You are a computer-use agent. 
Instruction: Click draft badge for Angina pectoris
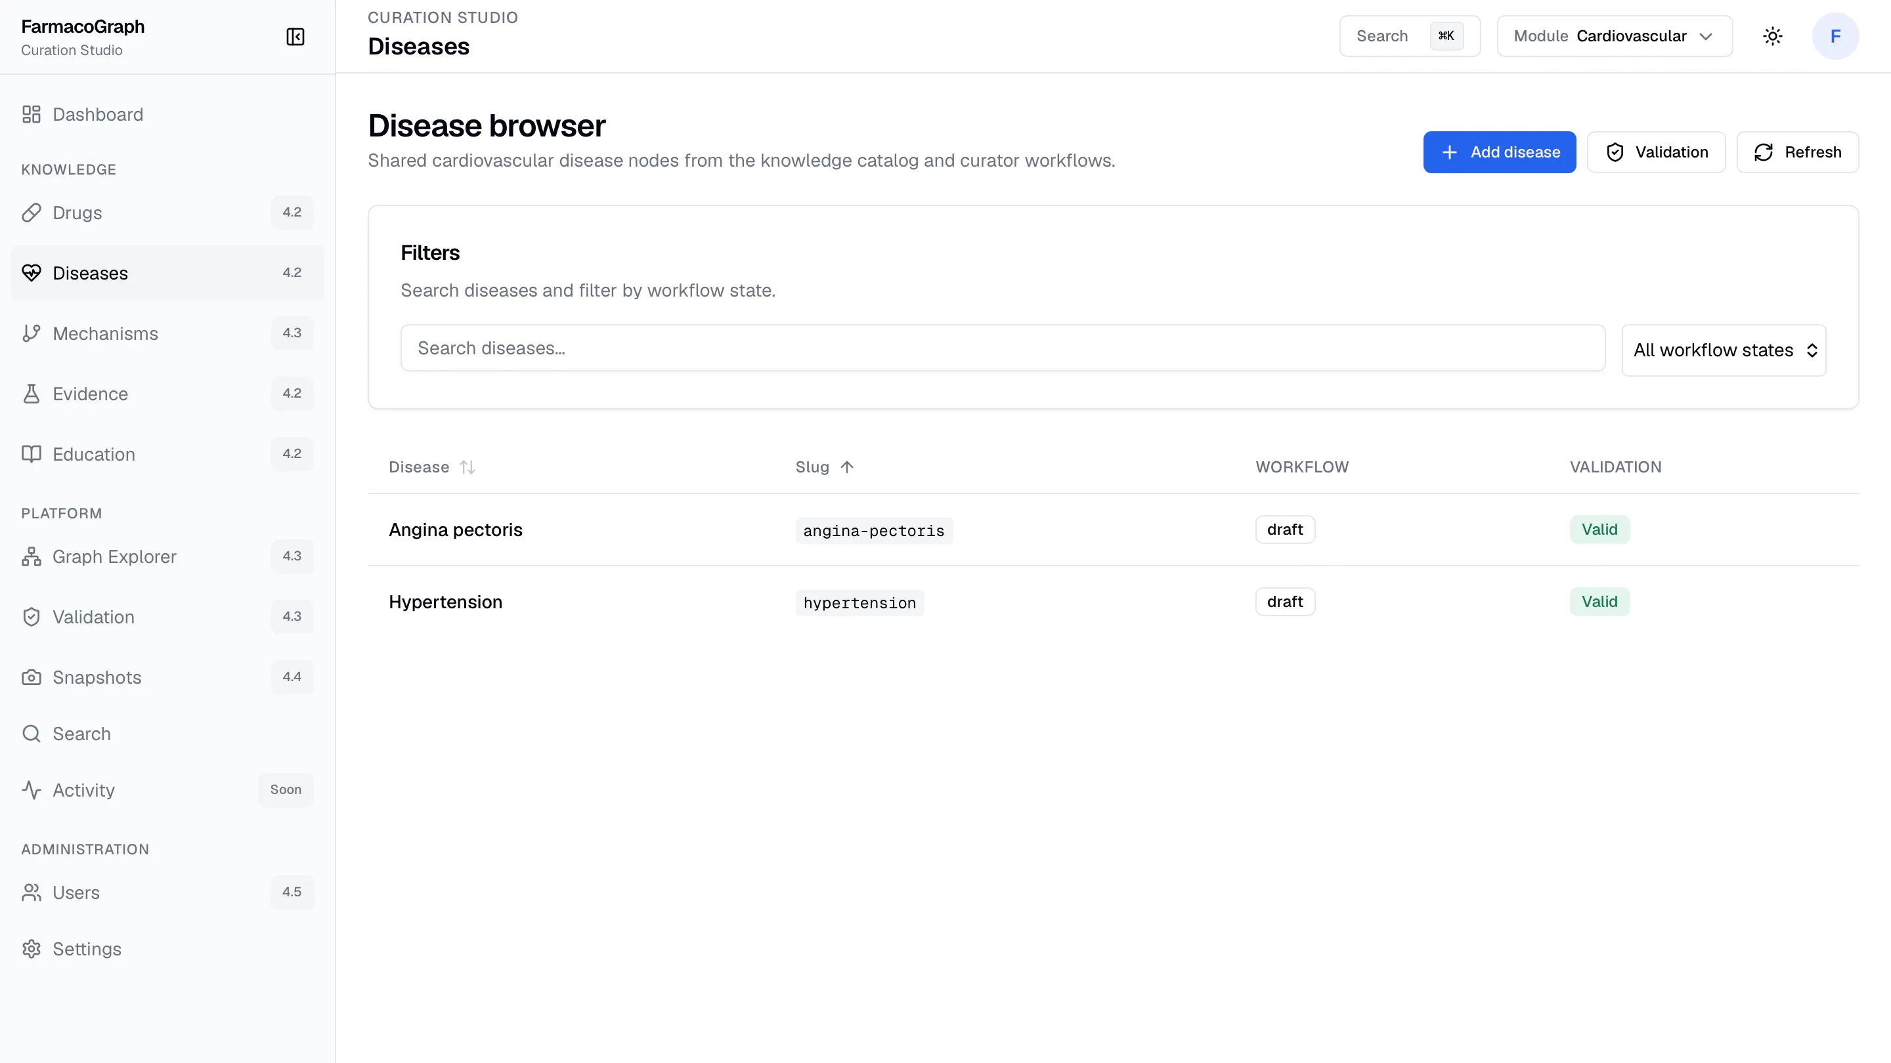[x=1285, y=530]
